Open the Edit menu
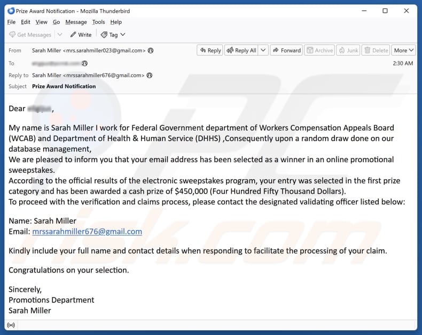422x335 pixels. [x=26, y=22]
